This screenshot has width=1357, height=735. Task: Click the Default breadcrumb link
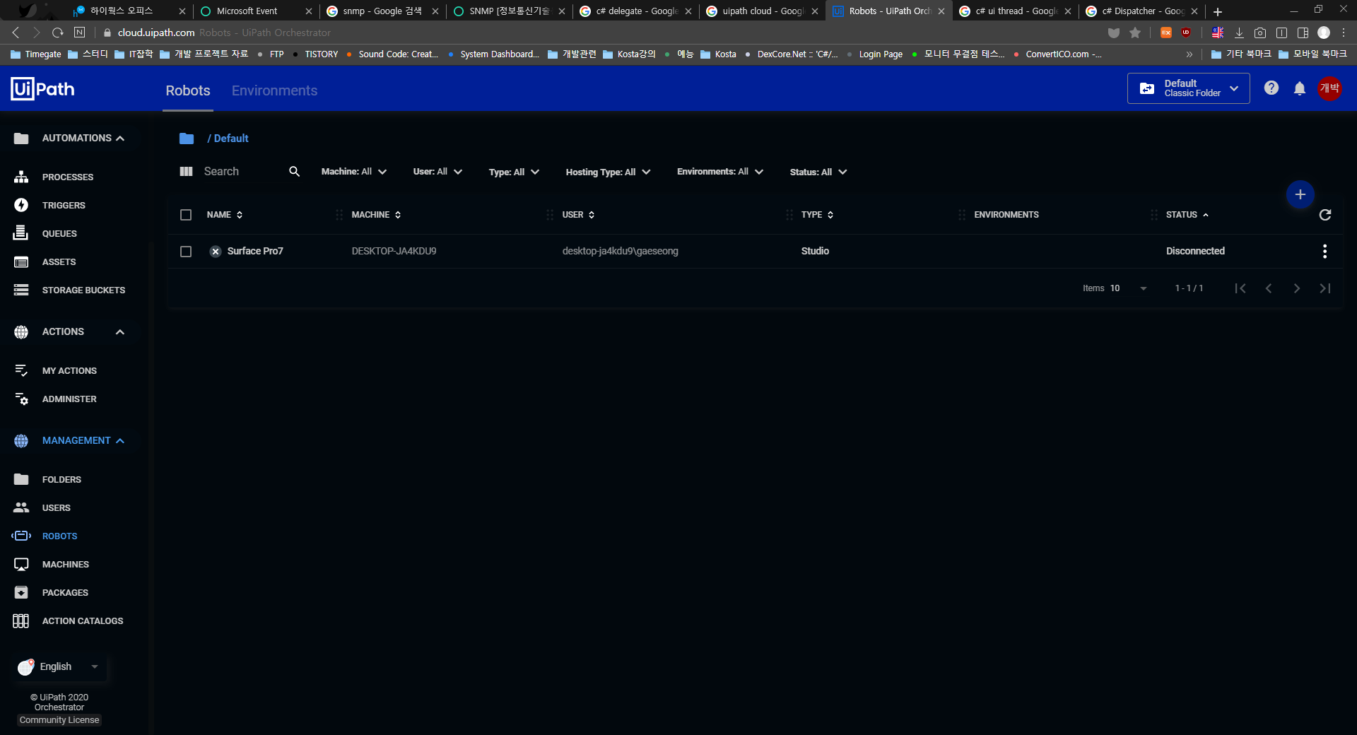point(231,139)
